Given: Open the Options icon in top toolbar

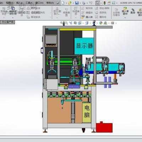Looking at the screenshot, I should point(114,3).
